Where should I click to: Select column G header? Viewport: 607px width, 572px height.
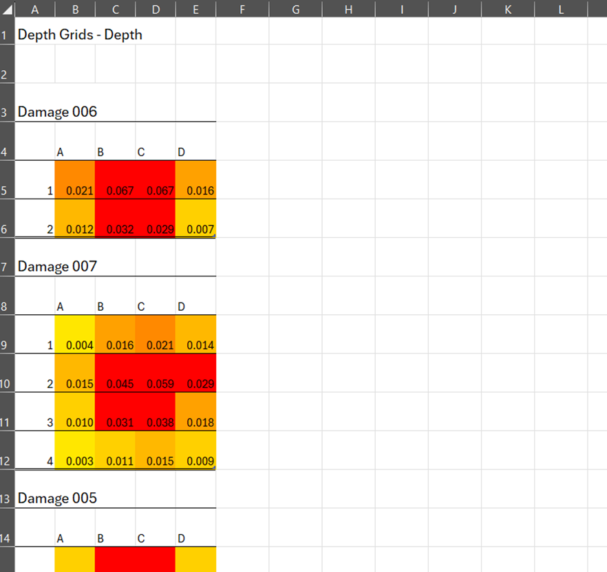pos(295,8)
